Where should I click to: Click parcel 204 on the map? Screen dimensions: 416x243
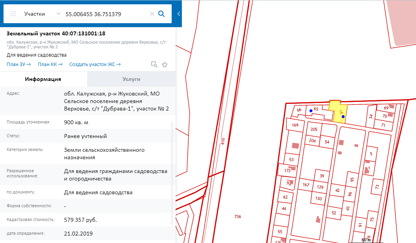[x=312, y=140]
